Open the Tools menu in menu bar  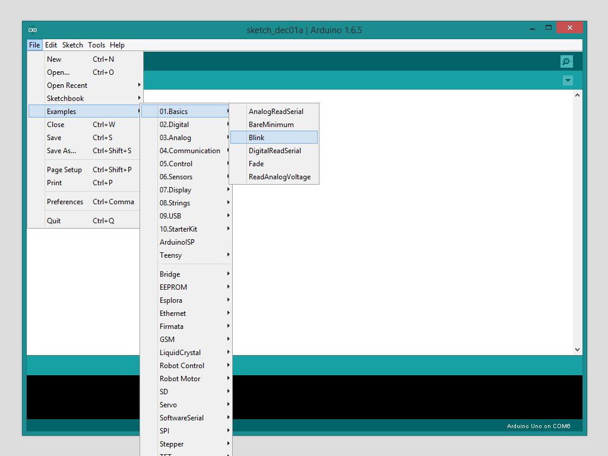point(96,45)
